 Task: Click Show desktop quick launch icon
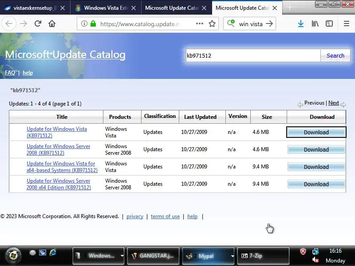pyautogui.click(x=32, y=252)
